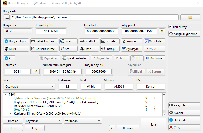
Task: Open Hakkında about dialog
Action: pos(184,120)
